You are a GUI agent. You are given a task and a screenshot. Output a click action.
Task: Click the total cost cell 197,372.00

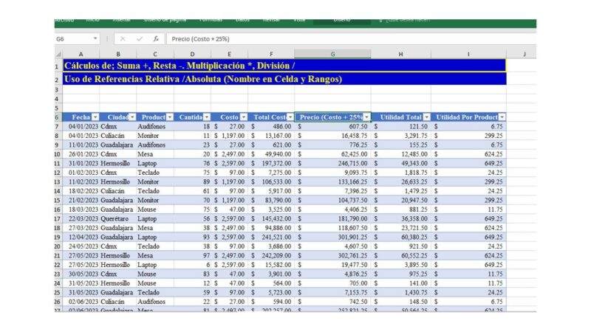coord(271,163)
